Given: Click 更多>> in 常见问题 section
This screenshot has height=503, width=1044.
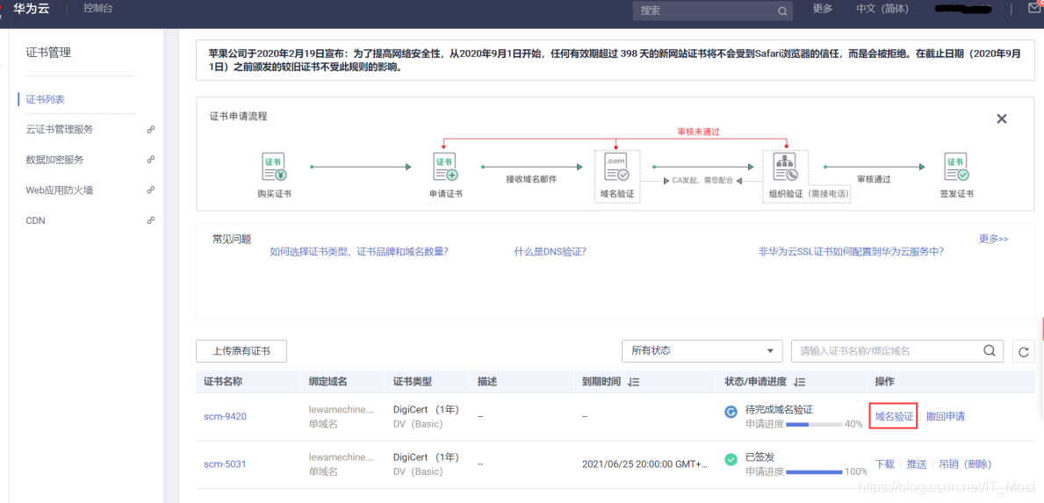Looking at the screenshot, I should tap(993, 238).
